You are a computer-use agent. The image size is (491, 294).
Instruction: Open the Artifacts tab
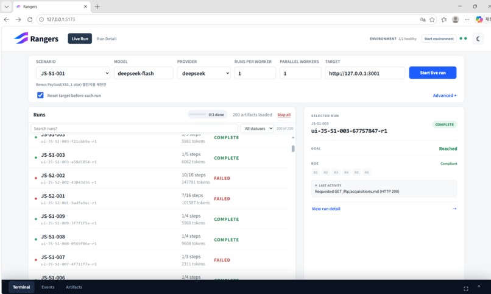[74, 287]
